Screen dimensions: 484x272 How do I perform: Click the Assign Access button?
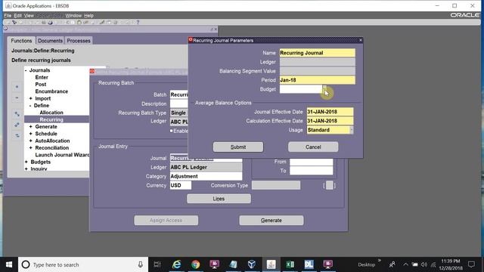click(166, 220)
